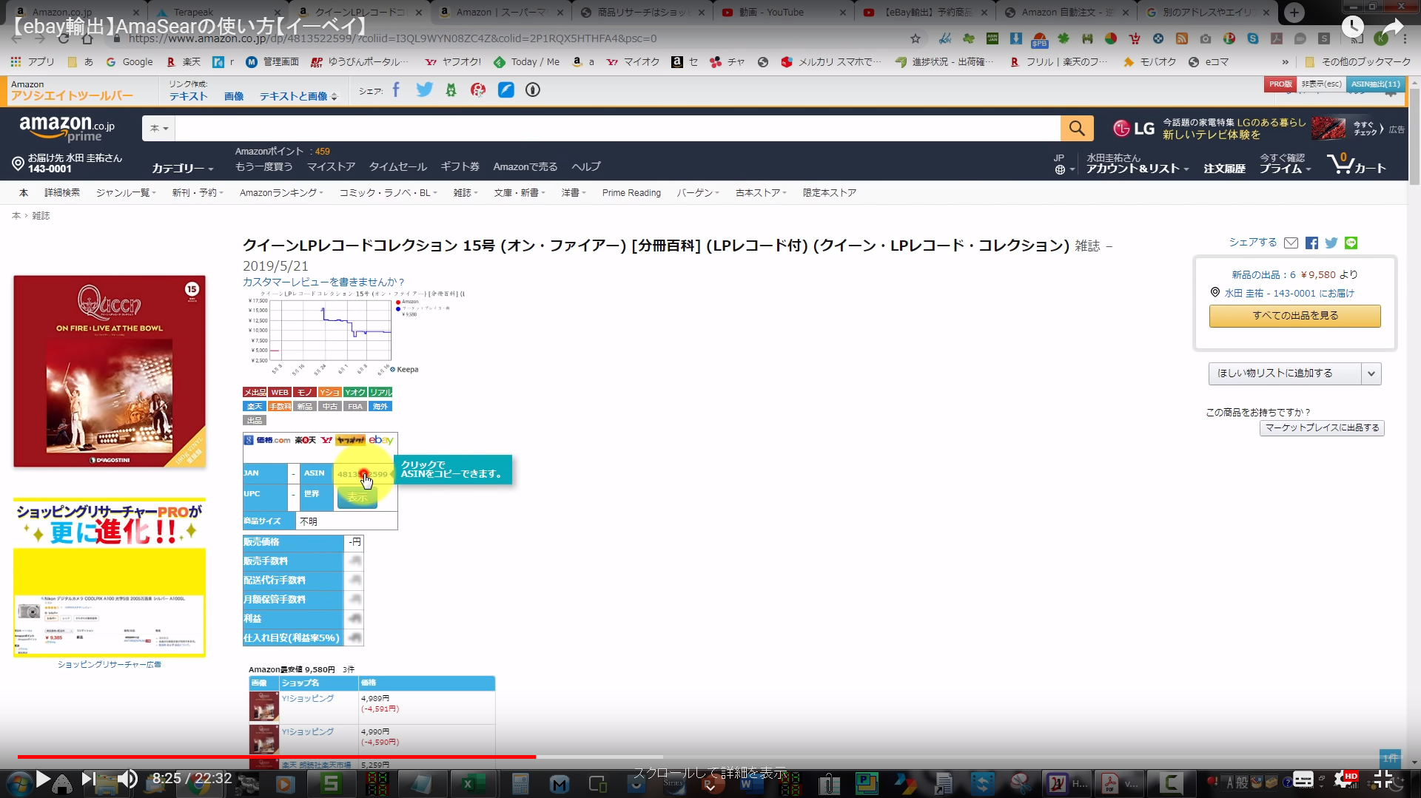Open wishlist dropdown arrow

(1371, 373)
